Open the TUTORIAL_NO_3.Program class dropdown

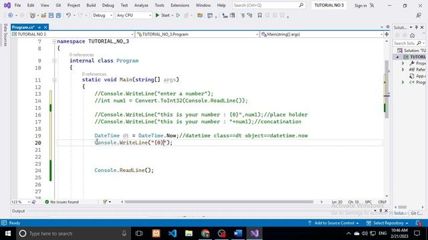click(x=197, y=34)
